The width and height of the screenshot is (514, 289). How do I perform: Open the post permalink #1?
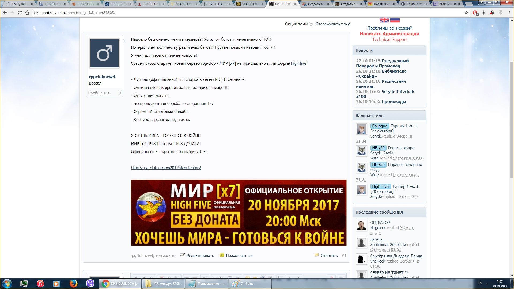344,256
